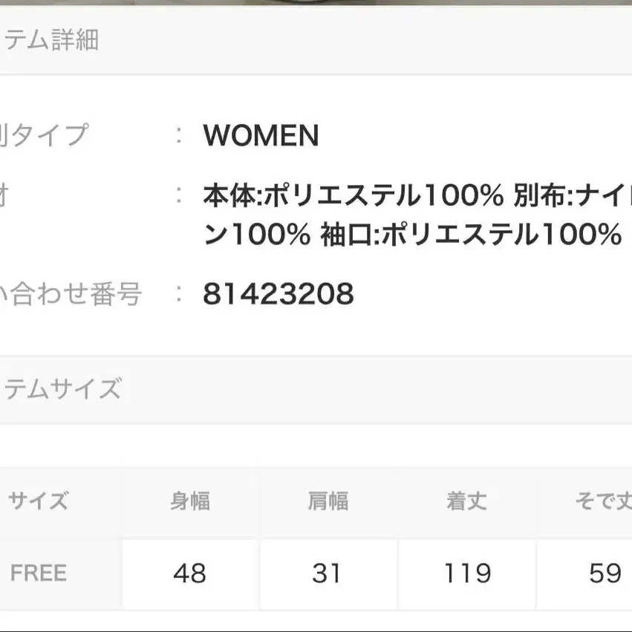Viewport: 632px width, 632px height.
Task: Click the 素材 label beside material text
Action: coord(4,196)
